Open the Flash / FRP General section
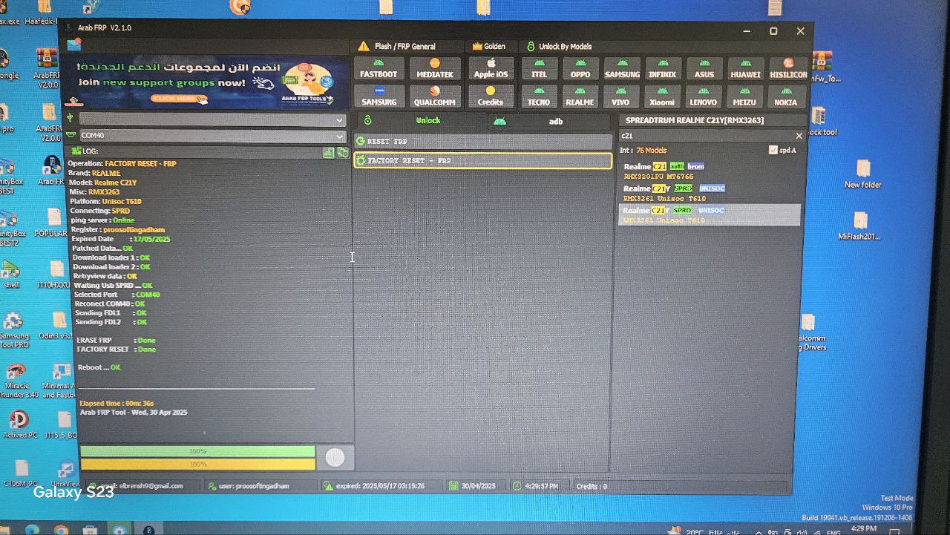 [x=405, y=46]
